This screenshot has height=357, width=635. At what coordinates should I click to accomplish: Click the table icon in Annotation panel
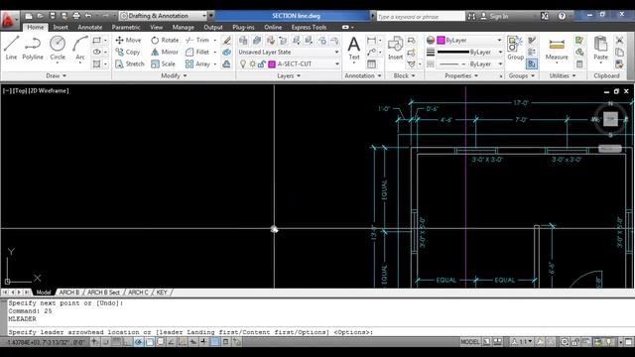point(371,63)
